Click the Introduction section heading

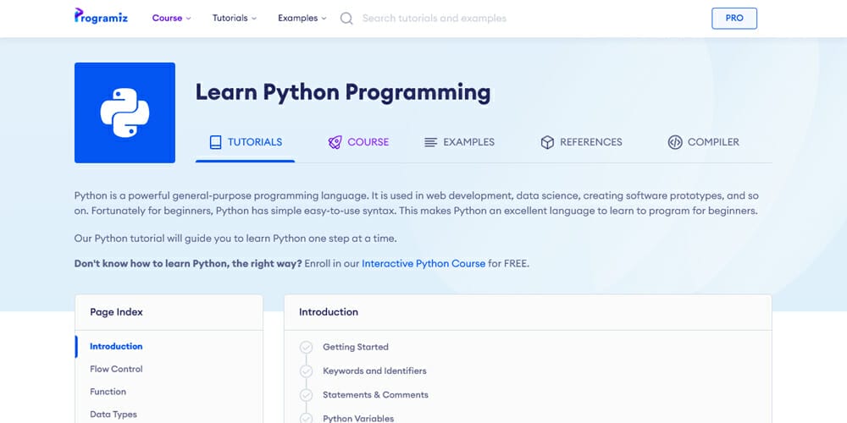click(x=329, y=312)
